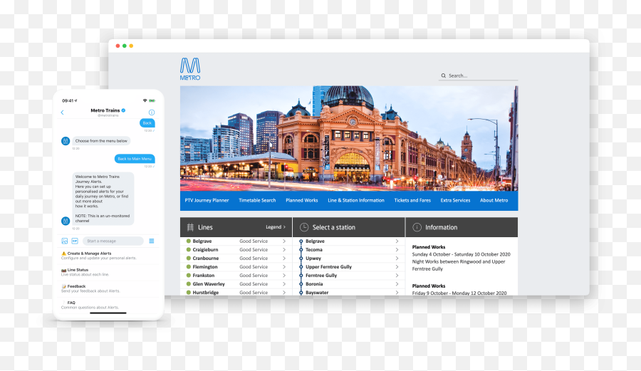Open the Cranbourne line row chevron

tap(284, 258)
